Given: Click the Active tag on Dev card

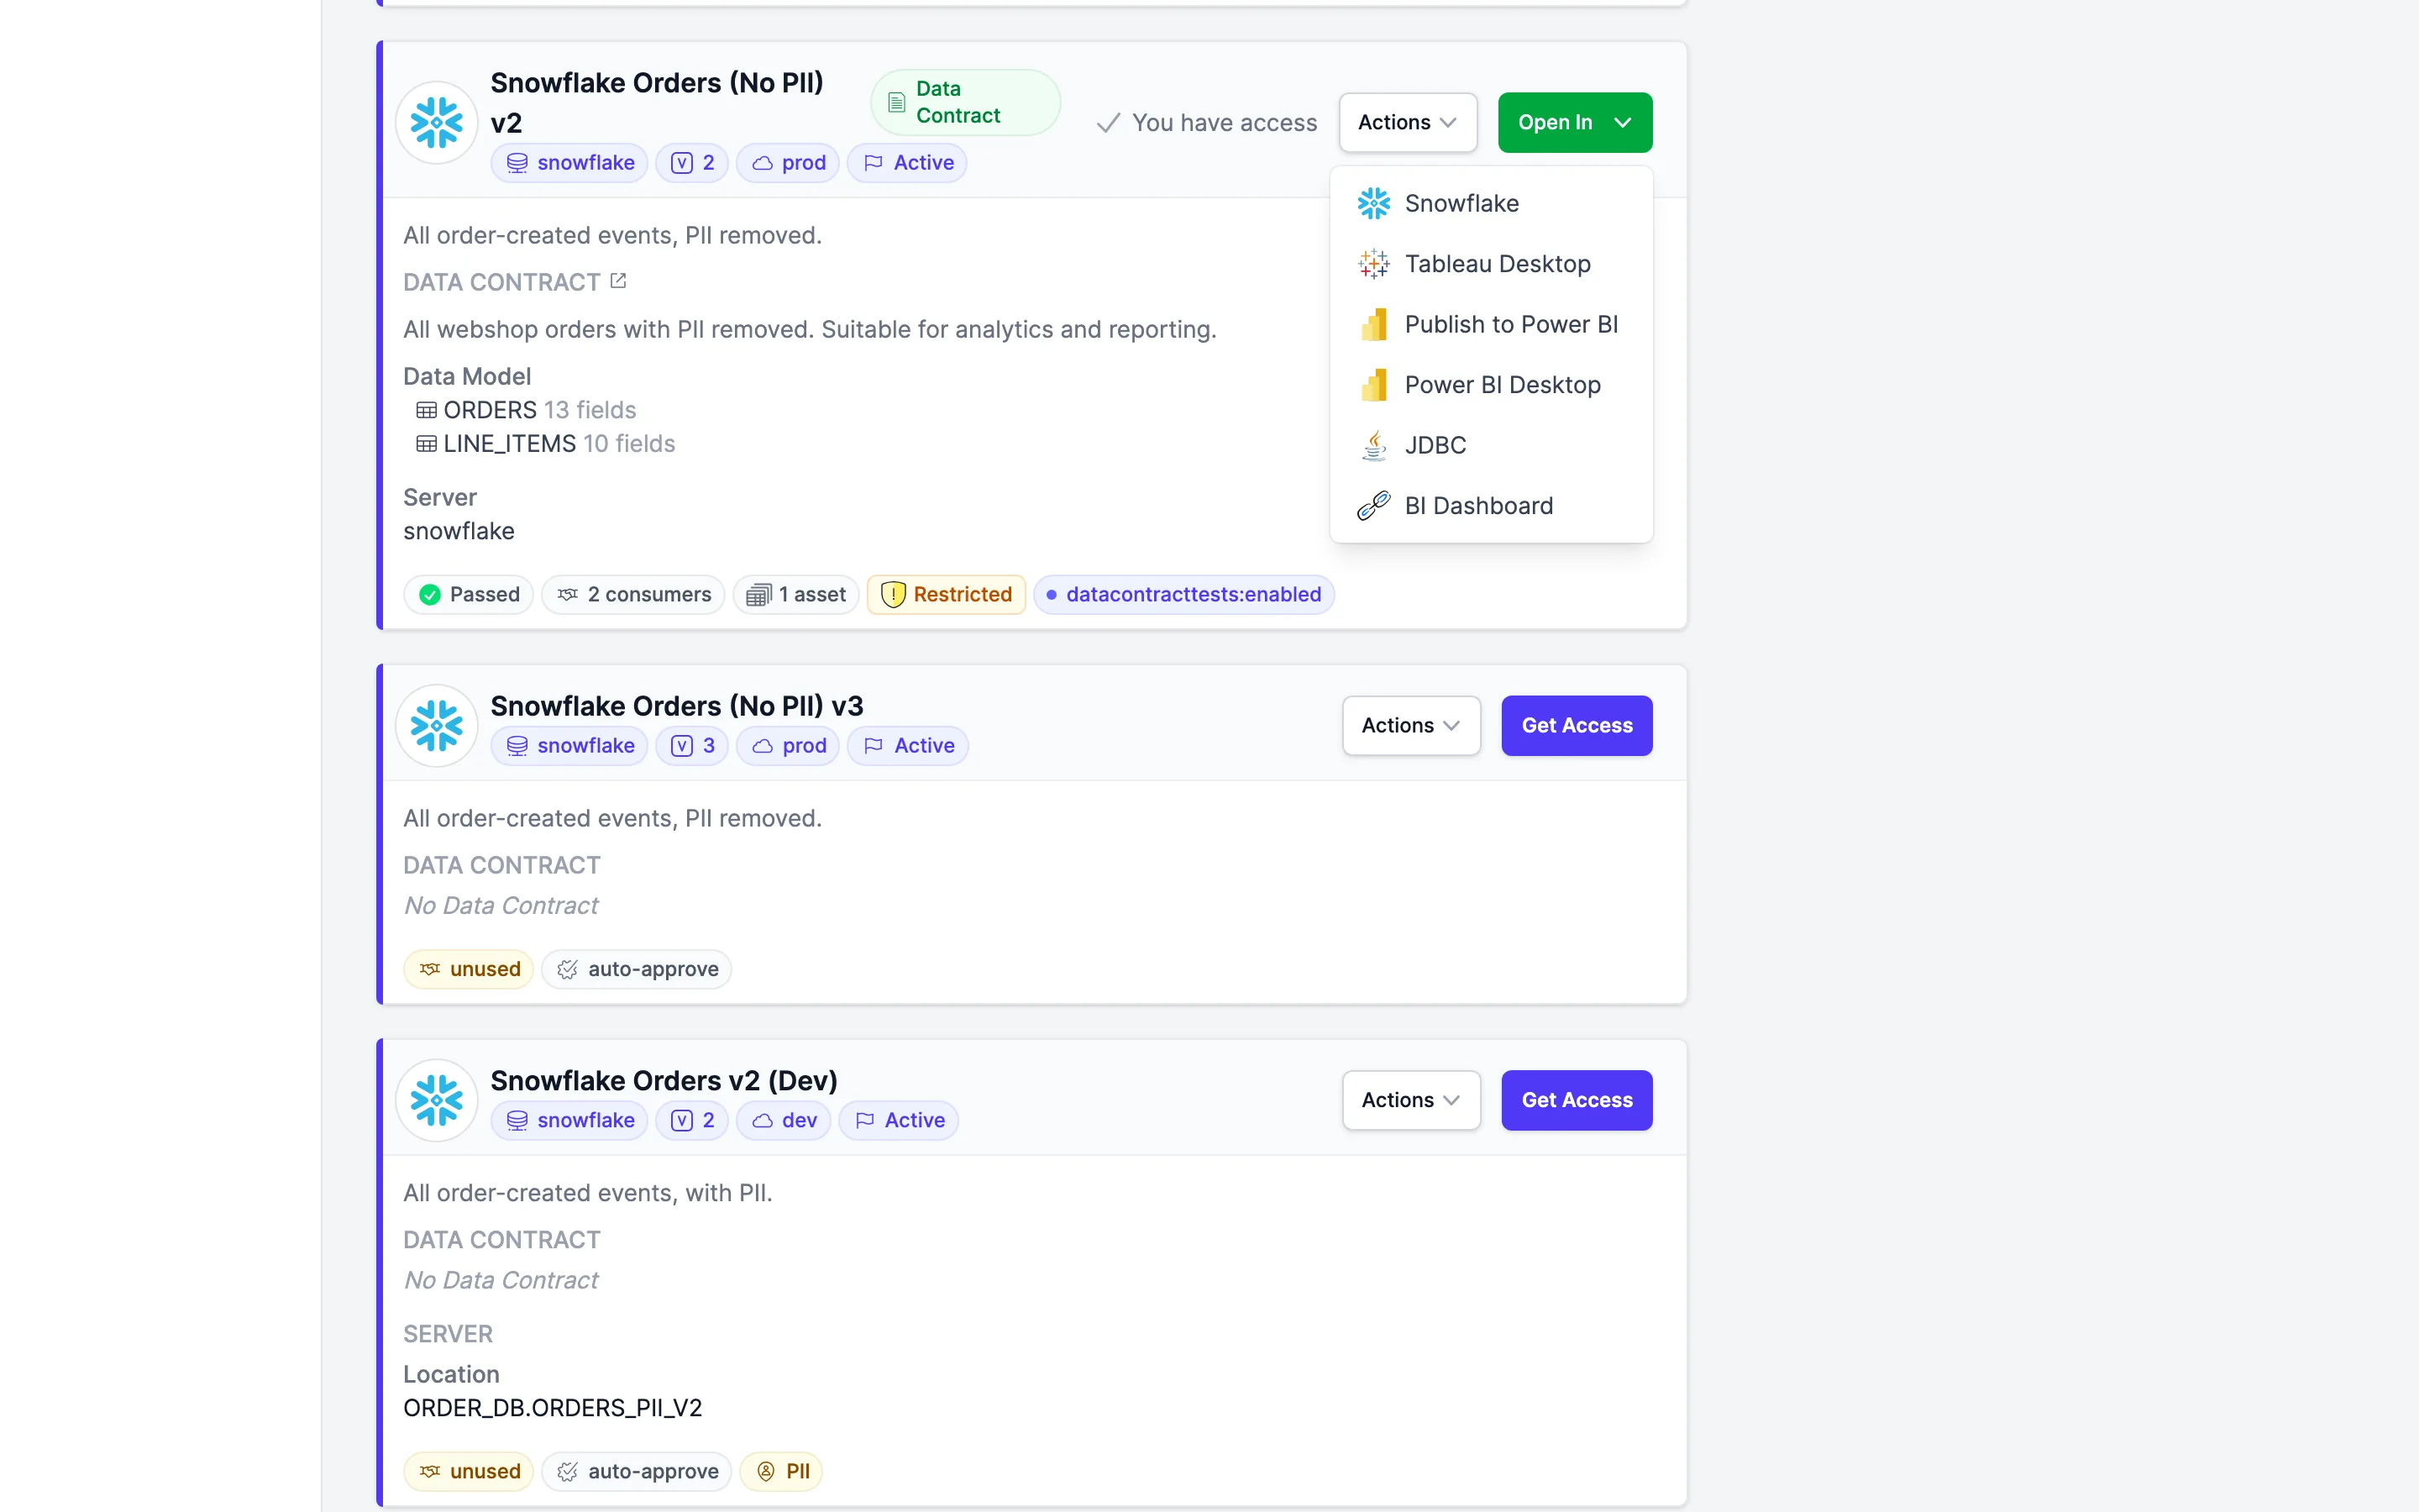Looking at the screenshot, I should pos(899,1120).
